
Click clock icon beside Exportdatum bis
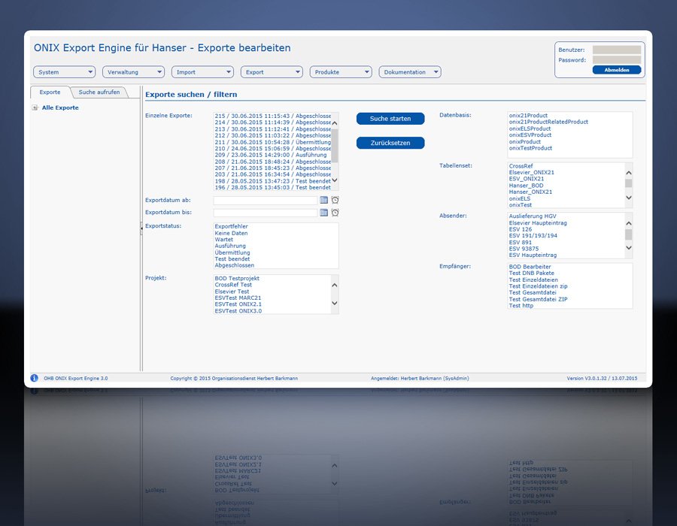(x=335, y=213)
